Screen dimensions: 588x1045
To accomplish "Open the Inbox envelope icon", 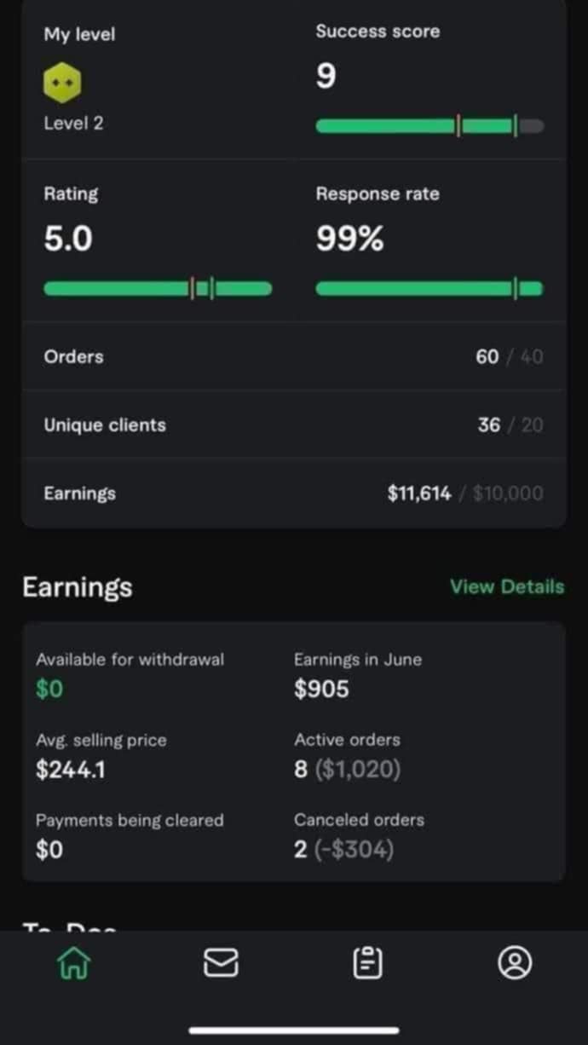I will (221, 963).
